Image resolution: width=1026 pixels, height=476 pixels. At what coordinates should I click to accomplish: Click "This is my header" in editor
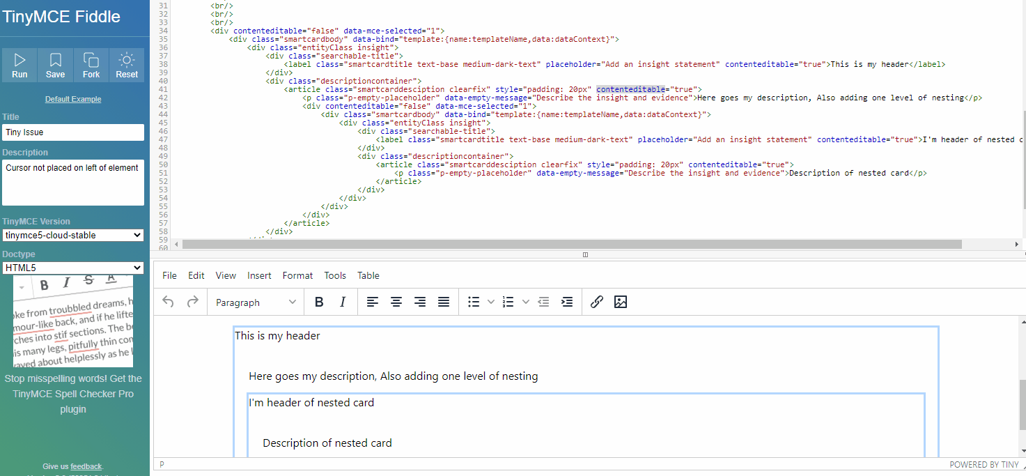tap(277, 336)
